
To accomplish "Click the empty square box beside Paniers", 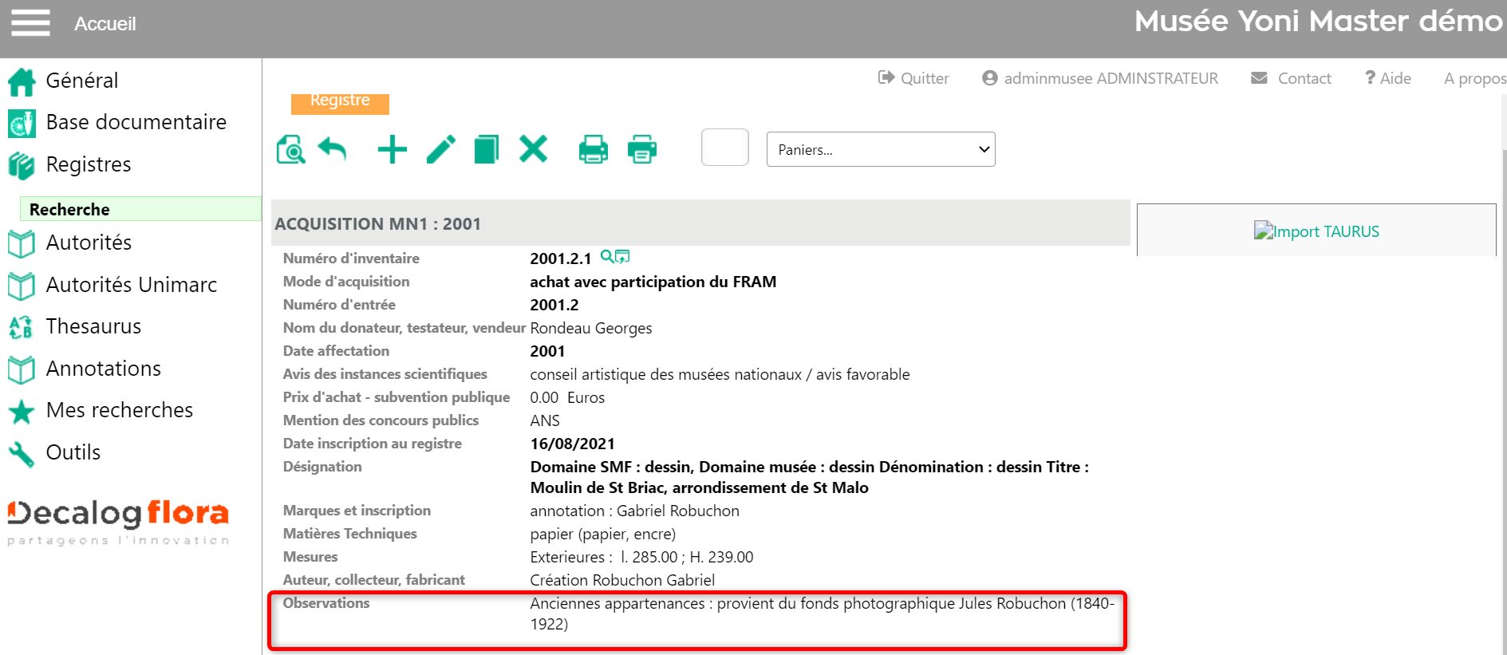I will pyautogui.click(x=724, y=148).
